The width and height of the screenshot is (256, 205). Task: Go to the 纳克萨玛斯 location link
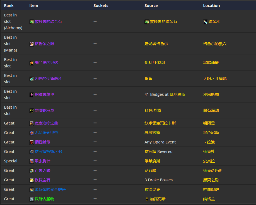pos(213,170)
